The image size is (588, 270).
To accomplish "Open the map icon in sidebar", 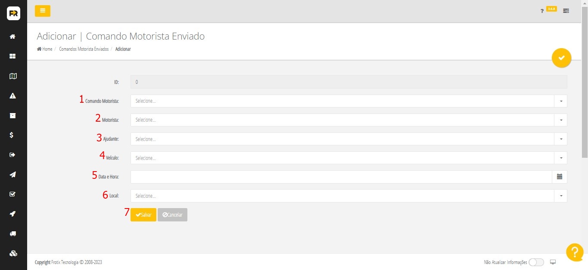I will coord(13,76).
